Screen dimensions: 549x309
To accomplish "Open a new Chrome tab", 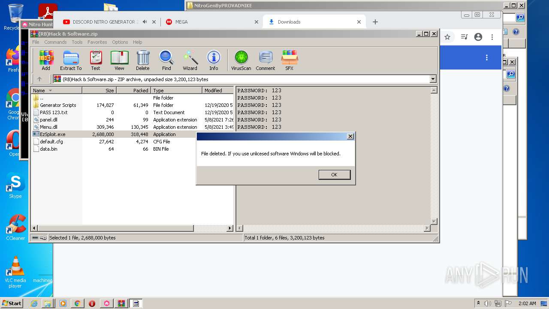I will (375, 22).
